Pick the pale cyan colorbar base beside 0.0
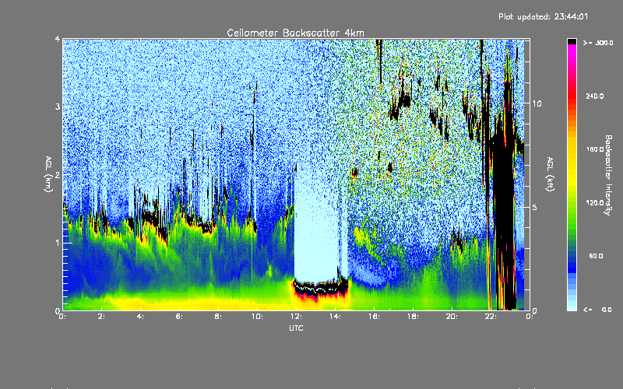Image resolution: width=623 pixels, height=389 pixels. 572,307
